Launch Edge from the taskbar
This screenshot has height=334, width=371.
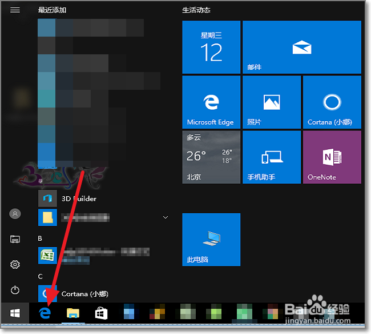[45, 313]
